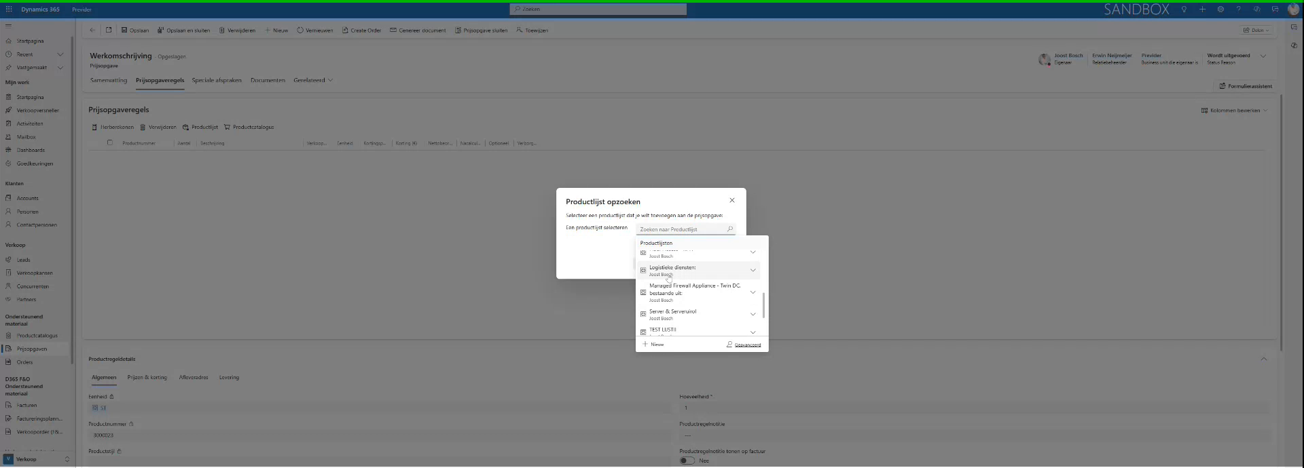Open Verkoopversneller in the sidebar
The width and height of the screenshot is (1304, 468).
click(x=37, y=111)
